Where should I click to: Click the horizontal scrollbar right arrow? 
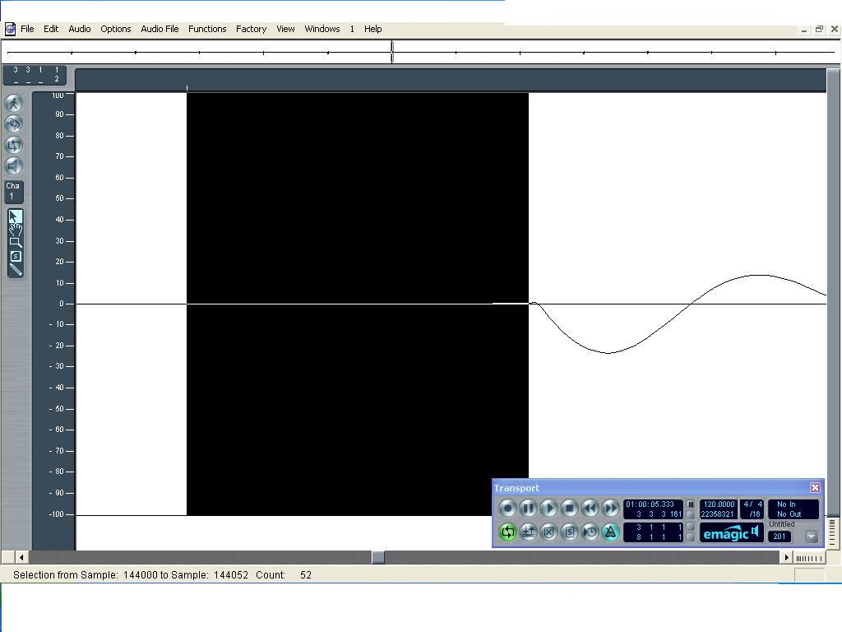[x=787, y=557]
